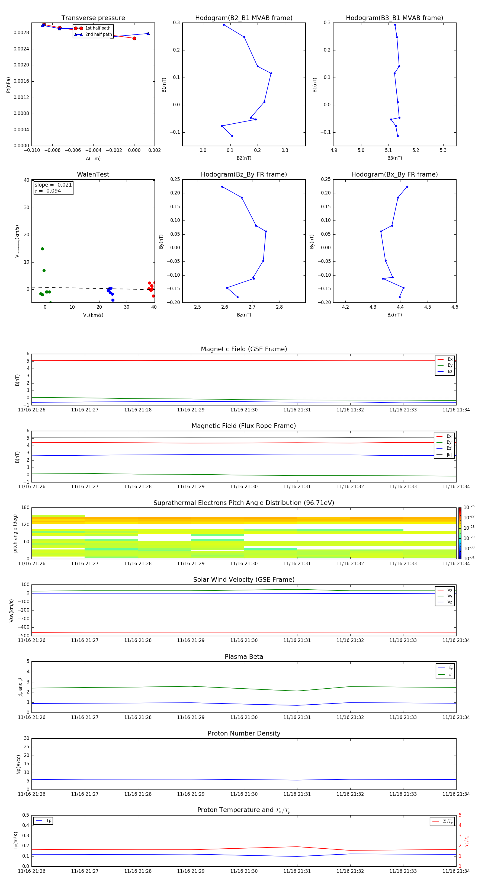Click the 'Vsw(km/s)' y-axis label
The height and width of the screenshot is (895, 488).
pyautogui.click(x=11, y=610)
